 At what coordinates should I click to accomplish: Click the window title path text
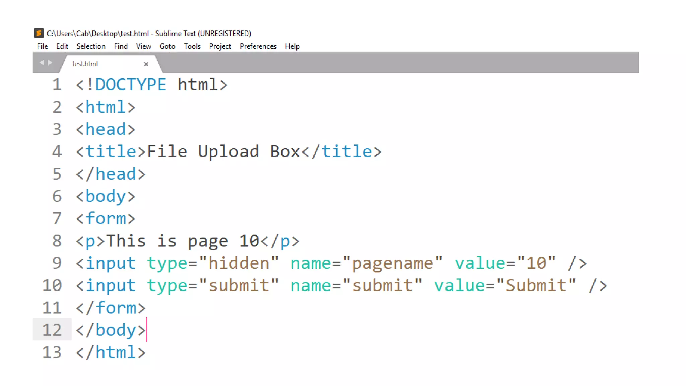(x=149, y=34)
